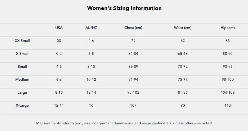
Task: Click the Small waist value 70-72
Action: pos(183,67)
